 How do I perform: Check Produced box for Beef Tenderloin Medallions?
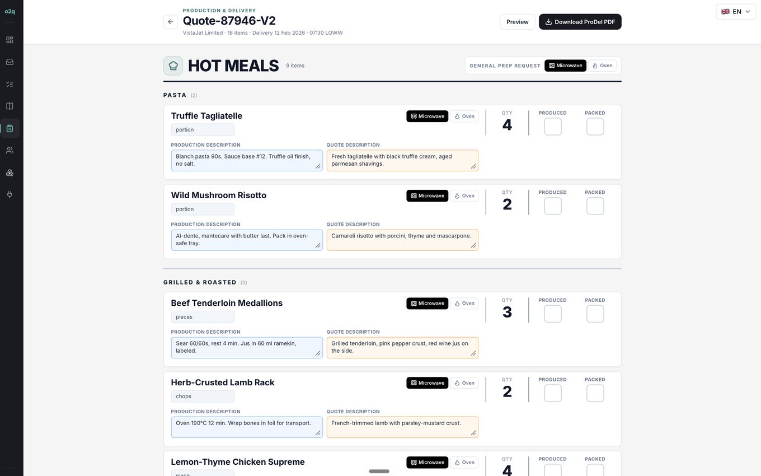click(553, 314)
